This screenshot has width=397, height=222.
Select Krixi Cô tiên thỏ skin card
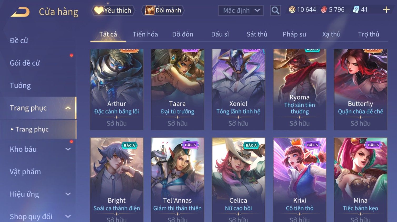point(300,180)
